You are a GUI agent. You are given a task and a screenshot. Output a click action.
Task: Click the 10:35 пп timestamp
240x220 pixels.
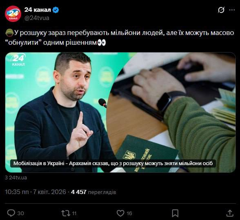tap(17, 192)
